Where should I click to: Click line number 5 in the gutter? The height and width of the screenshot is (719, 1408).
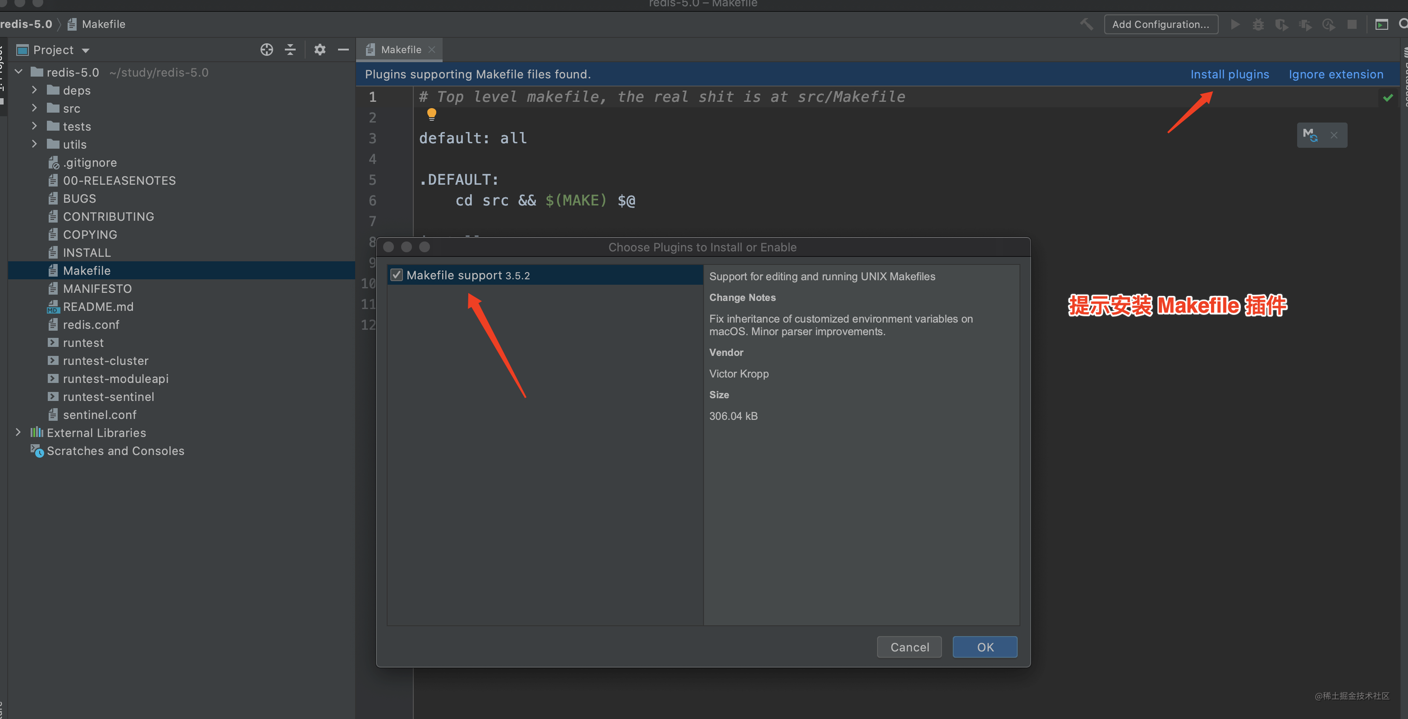click(372, 180)
